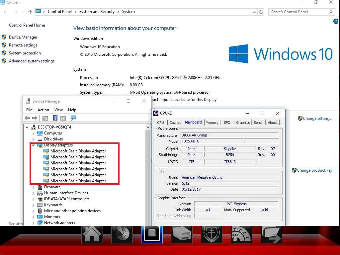
Task: Toggle the action pane toolbar icon
Action: click(63, 118)
